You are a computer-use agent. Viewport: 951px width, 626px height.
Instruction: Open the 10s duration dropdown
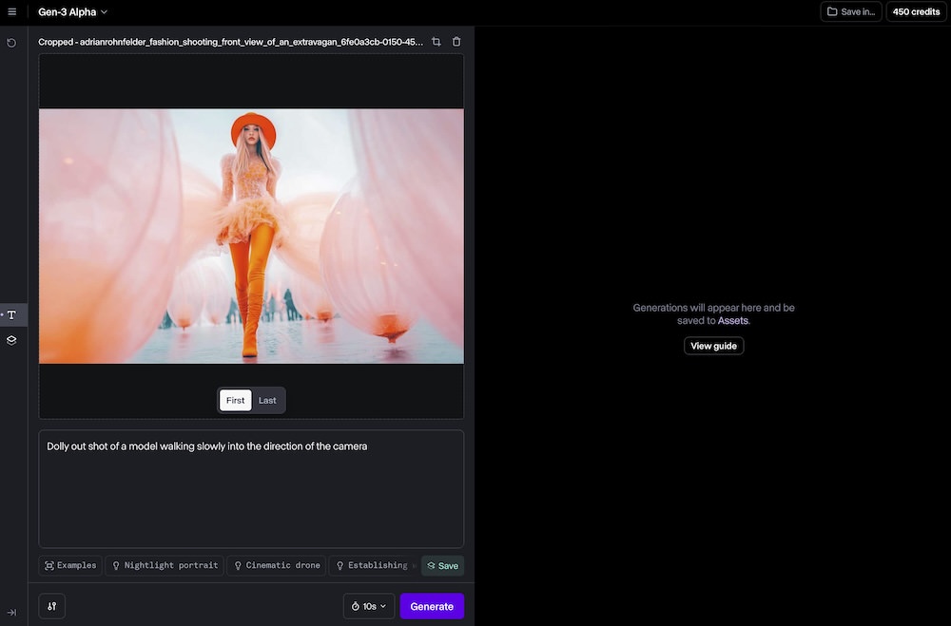pos(368,606)
